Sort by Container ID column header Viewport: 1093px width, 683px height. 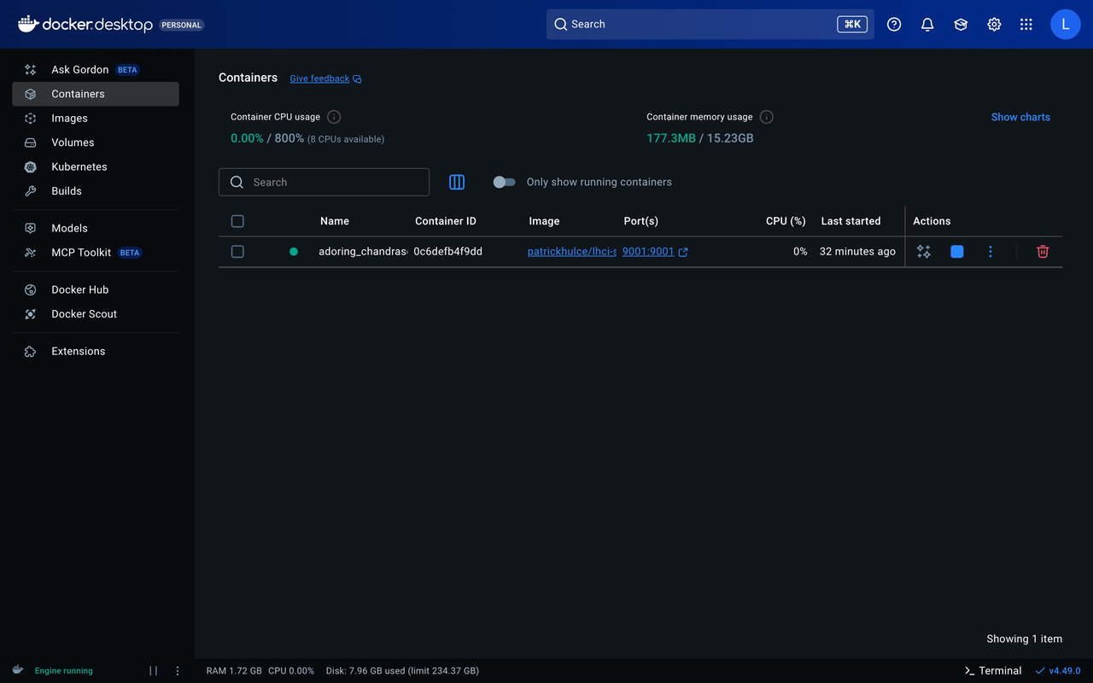(446, 221)
